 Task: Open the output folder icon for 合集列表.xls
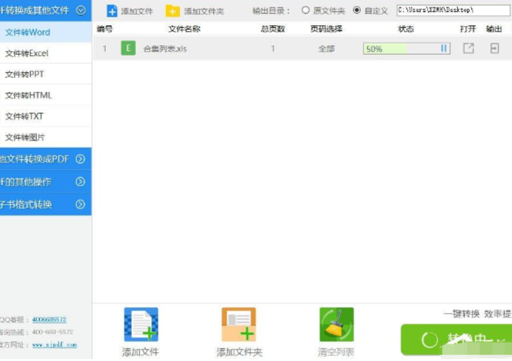(495, 49)
